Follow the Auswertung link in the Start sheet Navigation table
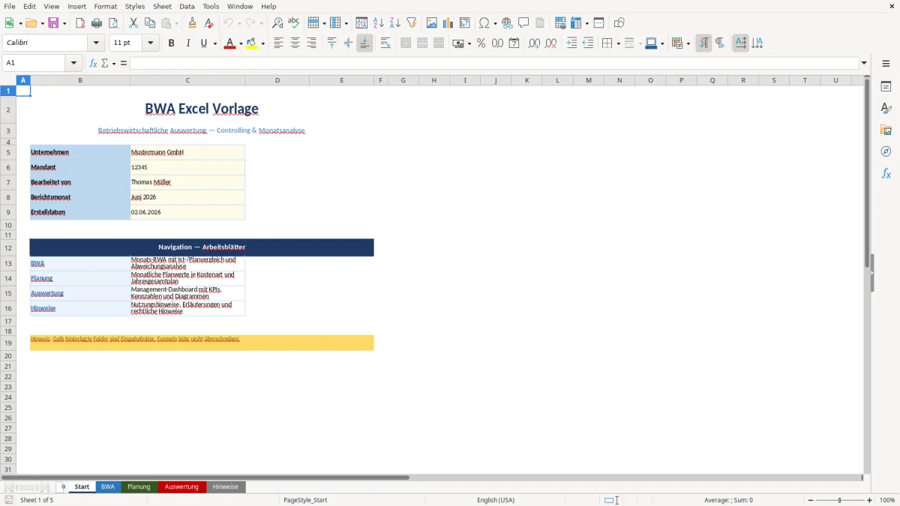Image resolution: width=900 pixels, height=506 pixels. point(47,293)
